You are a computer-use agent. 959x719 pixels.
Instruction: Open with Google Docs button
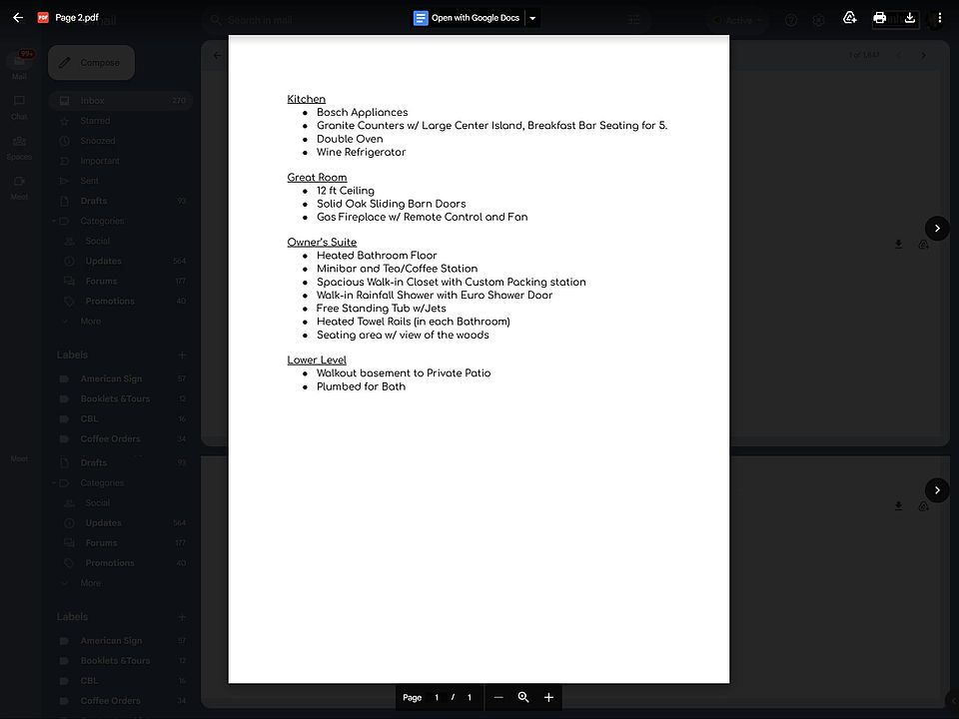click(467, 18)
